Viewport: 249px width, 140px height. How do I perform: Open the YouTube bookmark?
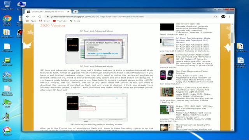(x=60, y=21)
